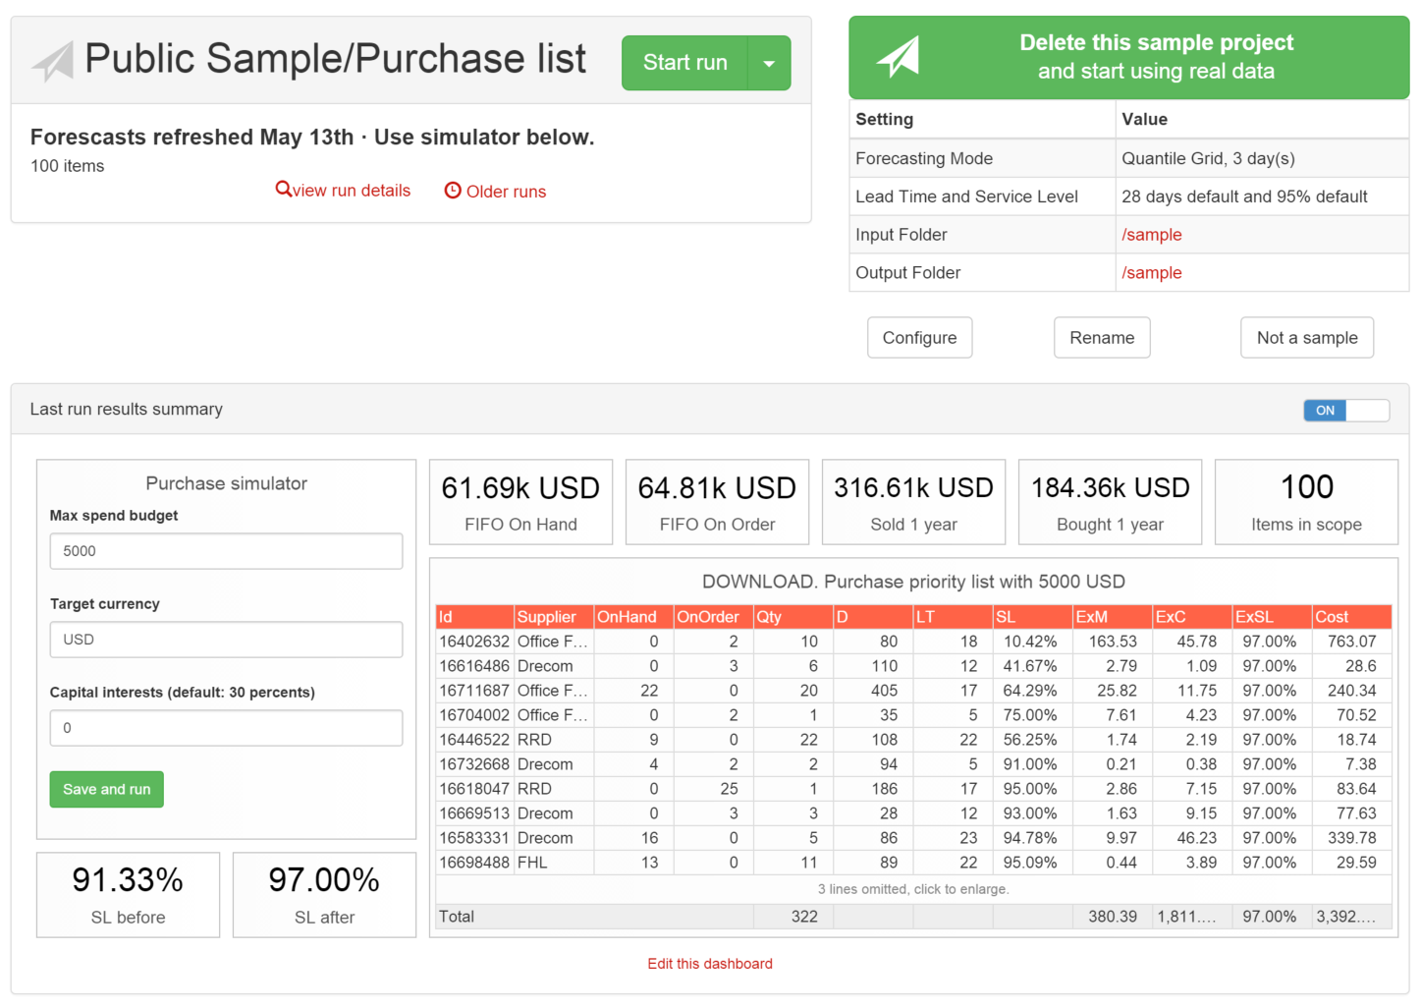Click the paper plane icon beside project title
Image resolution: width=1421 pixels, height=1007 pixels.
tap(53, 61)
